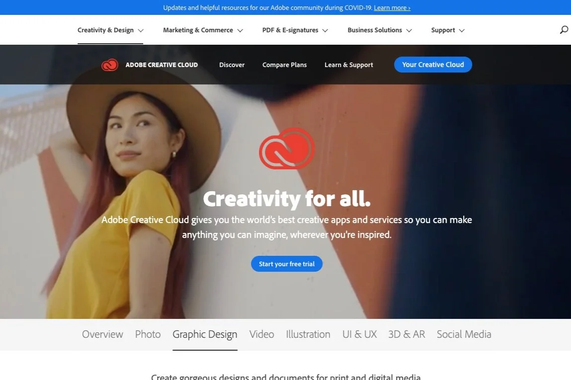Switch to the Video tab
This screenshot has height=380, width=571.
261,334
